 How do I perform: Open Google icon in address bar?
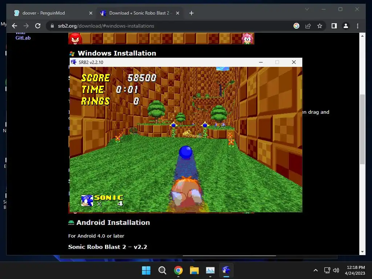click(296, 26)
